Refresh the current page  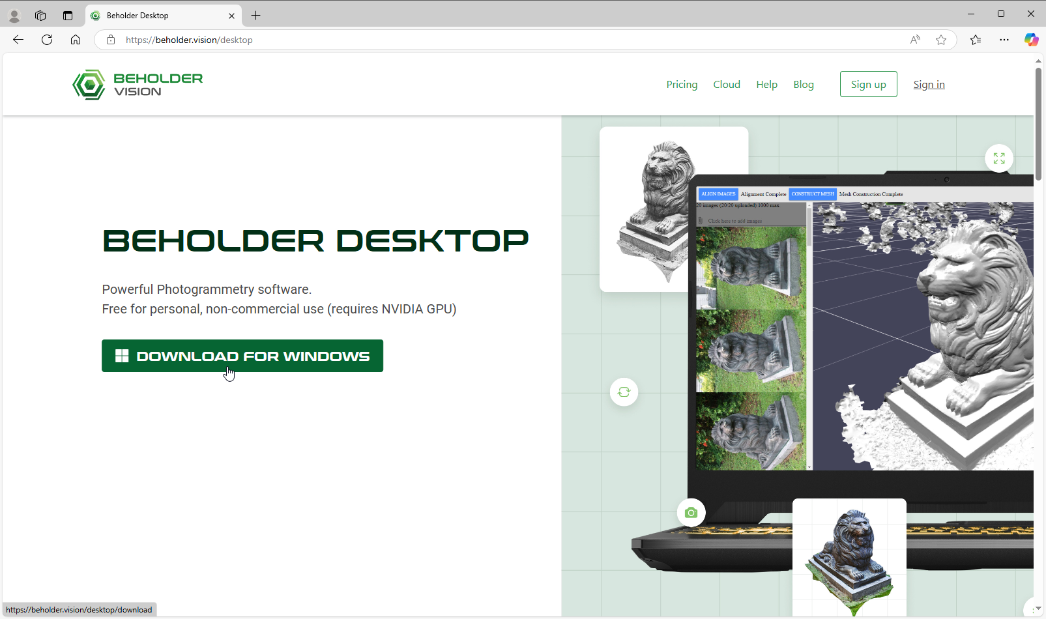coord(47,40)
